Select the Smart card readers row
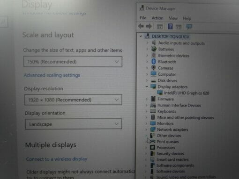 (172, 159)
